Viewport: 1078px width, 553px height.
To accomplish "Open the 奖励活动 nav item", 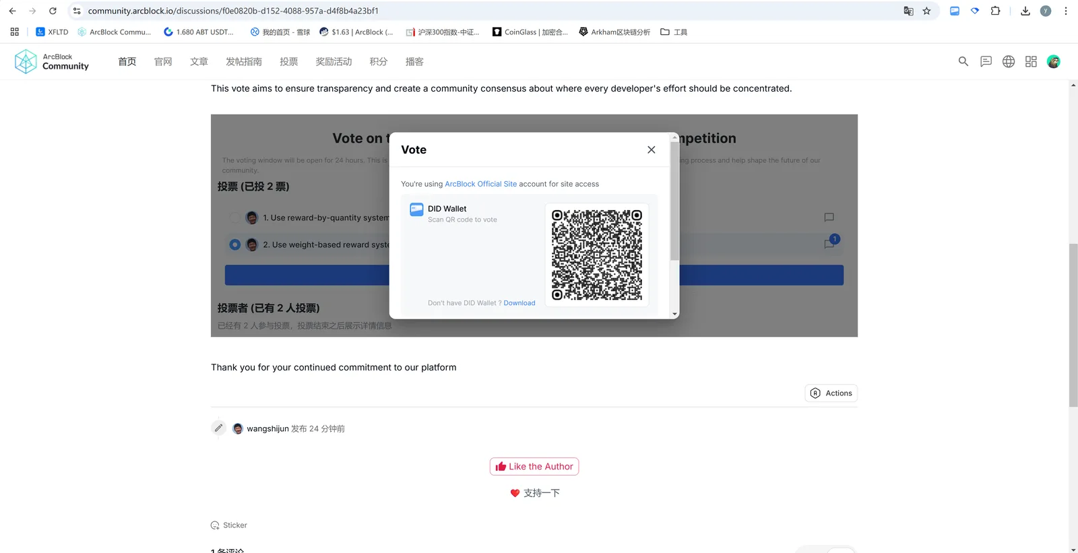I will click(x=334, y=61).
